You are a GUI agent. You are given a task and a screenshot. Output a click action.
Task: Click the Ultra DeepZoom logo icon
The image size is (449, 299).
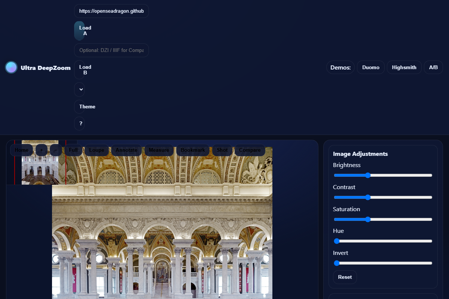click(x=11, y=67)
